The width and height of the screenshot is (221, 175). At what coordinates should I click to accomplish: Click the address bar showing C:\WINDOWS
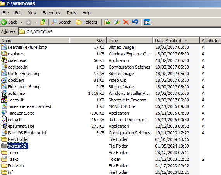pyautogui.click(x=120, y=32)
